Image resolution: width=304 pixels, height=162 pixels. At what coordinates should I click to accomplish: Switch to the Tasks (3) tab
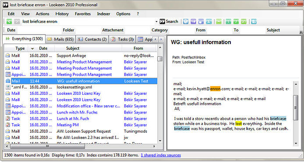point(122,39)
